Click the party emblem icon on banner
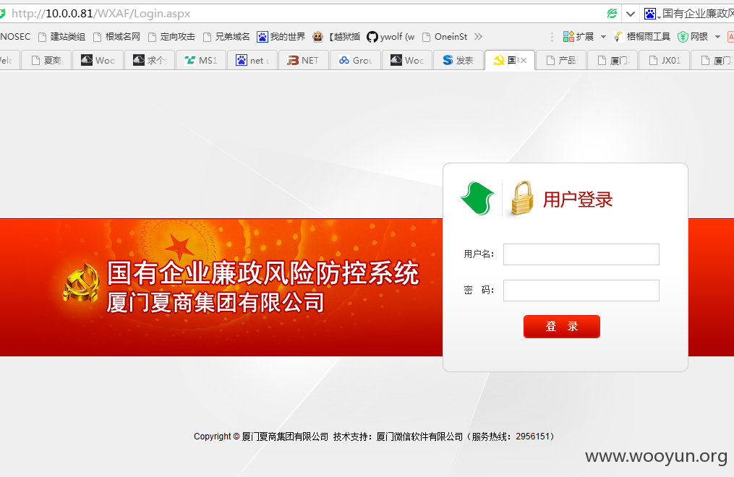Viewport: 734px width, 477px height. pos(82,283)
